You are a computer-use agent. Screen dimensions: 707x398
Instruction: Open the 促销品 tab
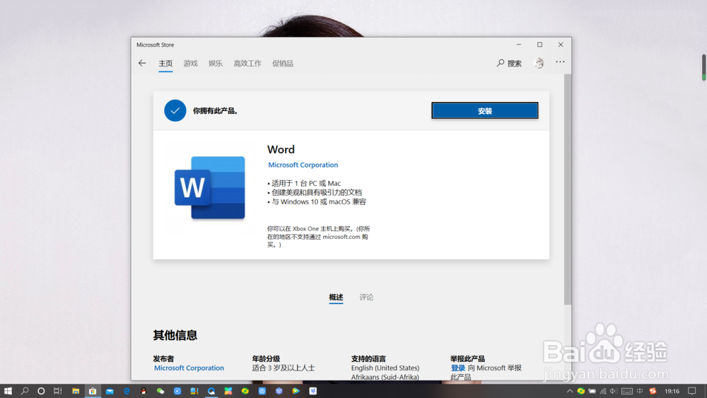click(283, 64)
